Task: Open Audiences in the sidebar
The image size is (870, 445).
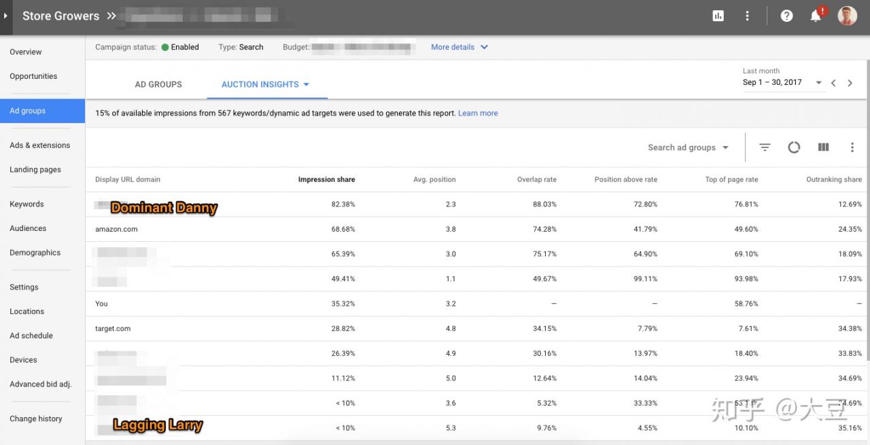Action: pyautogui.click(x=28, y=228)
